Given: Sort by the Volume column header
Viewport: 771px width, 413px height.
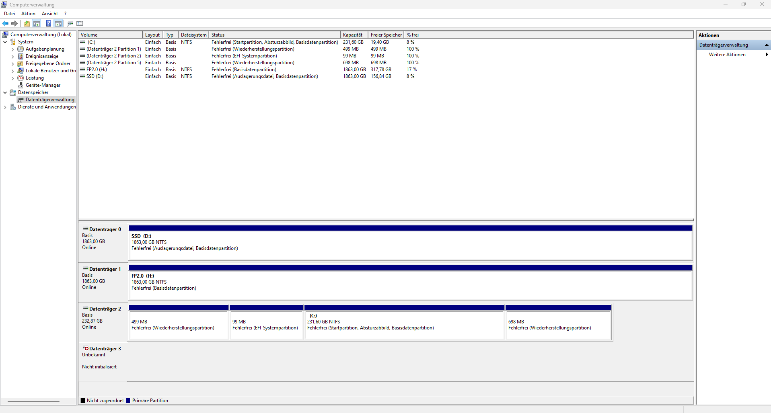Looking at the screenshot, I should [x=110, y=35].
